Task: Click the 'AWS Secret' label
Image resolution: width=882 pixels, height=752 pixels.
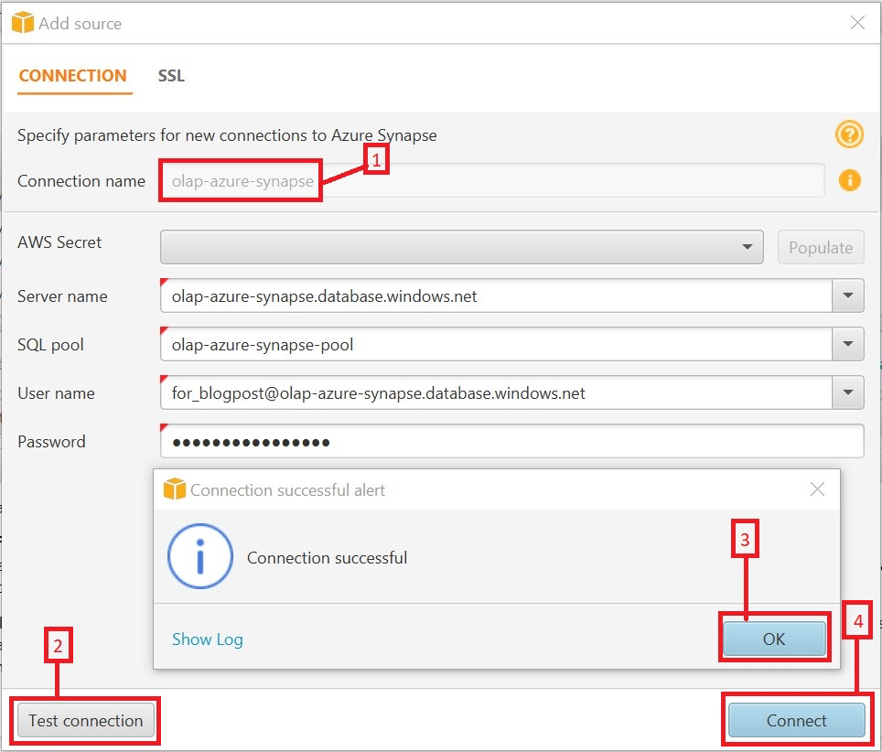Action: click(59, 242)
